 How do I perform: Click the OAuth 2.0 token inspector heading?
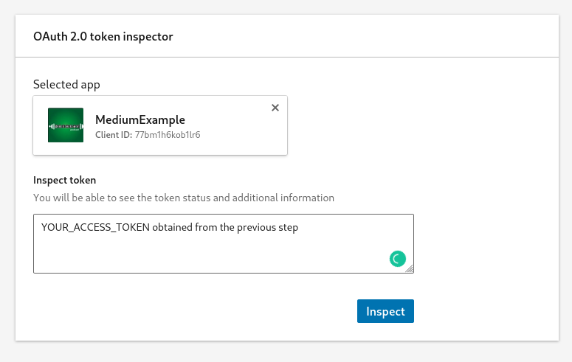(103, 36)
